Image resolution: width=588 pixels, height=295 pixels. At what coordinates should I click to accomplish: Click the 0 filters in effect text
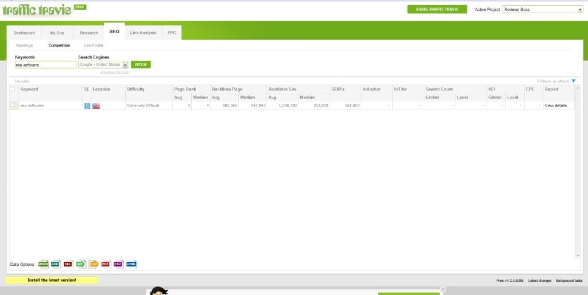coord(552,81)
